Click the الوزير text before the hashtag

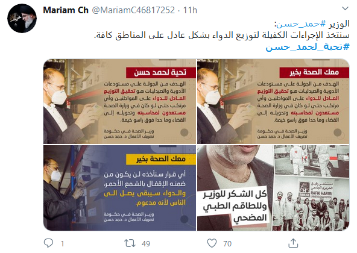[x=339, y=23]
